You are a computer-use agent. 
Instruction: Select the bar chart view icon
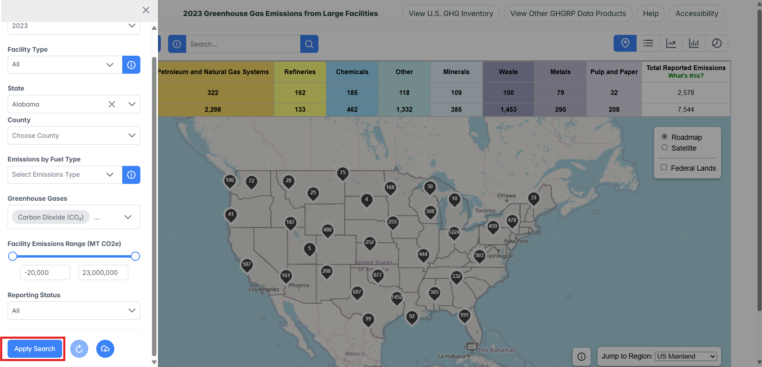point(694,43)
